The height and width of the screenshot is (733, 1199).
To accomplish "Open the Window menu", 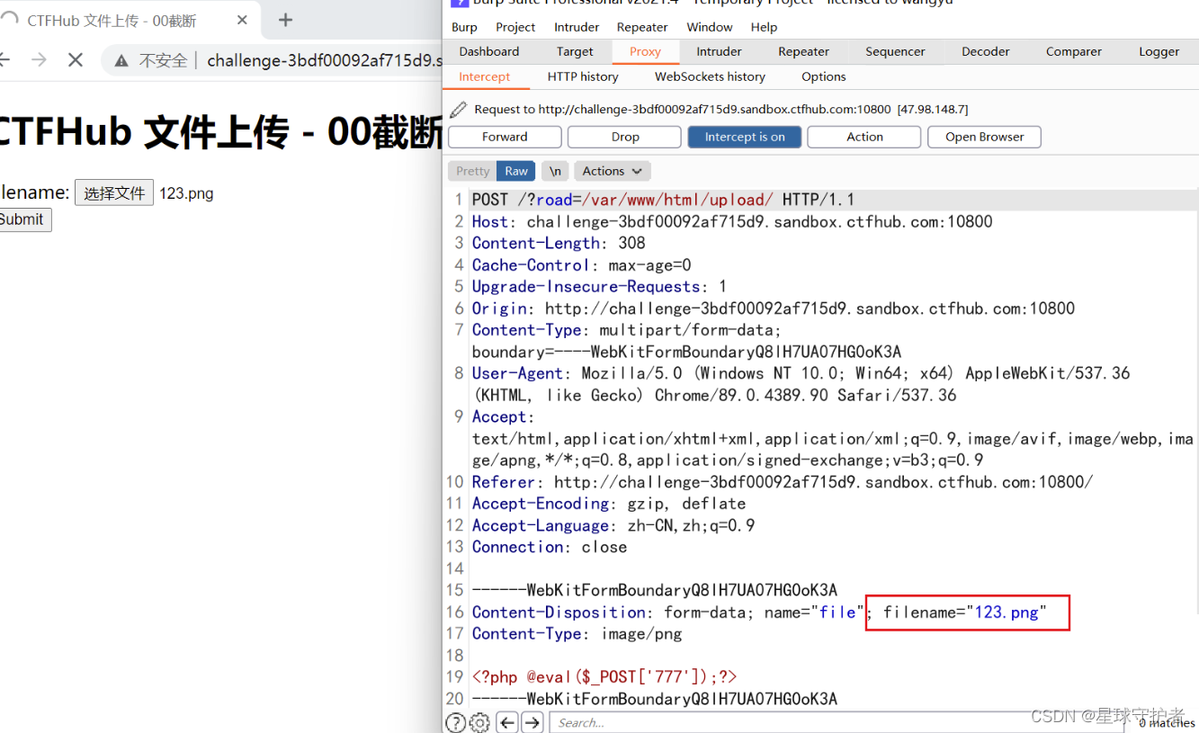I will pos(710,27).
